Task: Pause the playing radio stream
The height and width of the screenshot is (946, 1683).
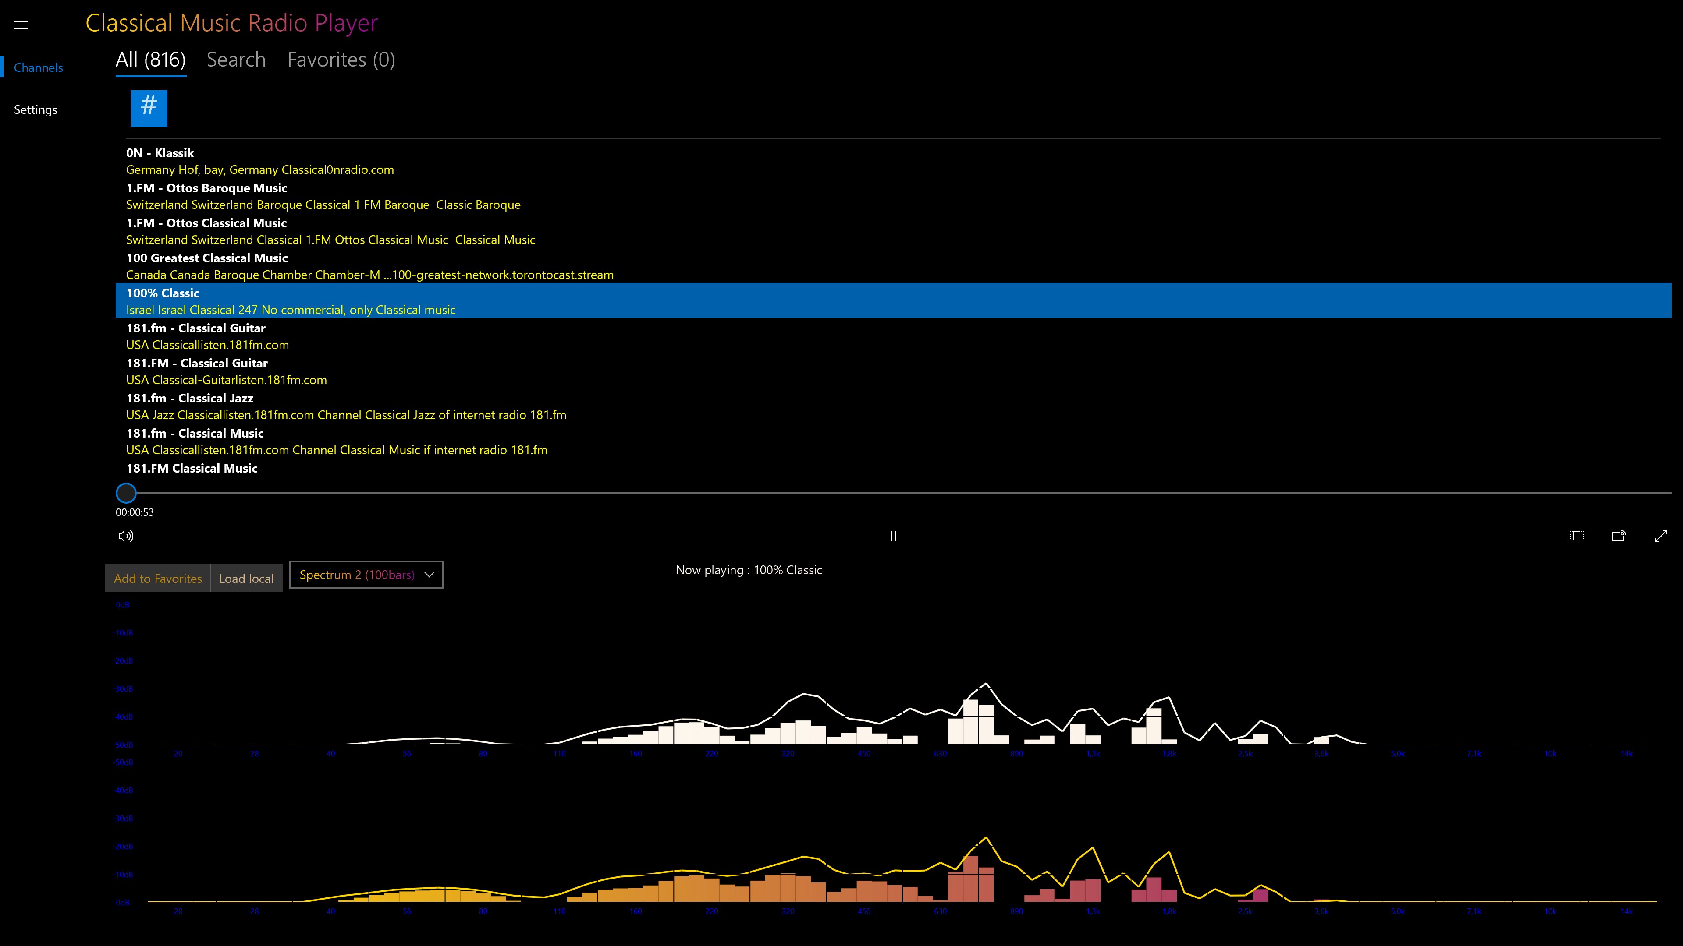Action: (893, 536)
